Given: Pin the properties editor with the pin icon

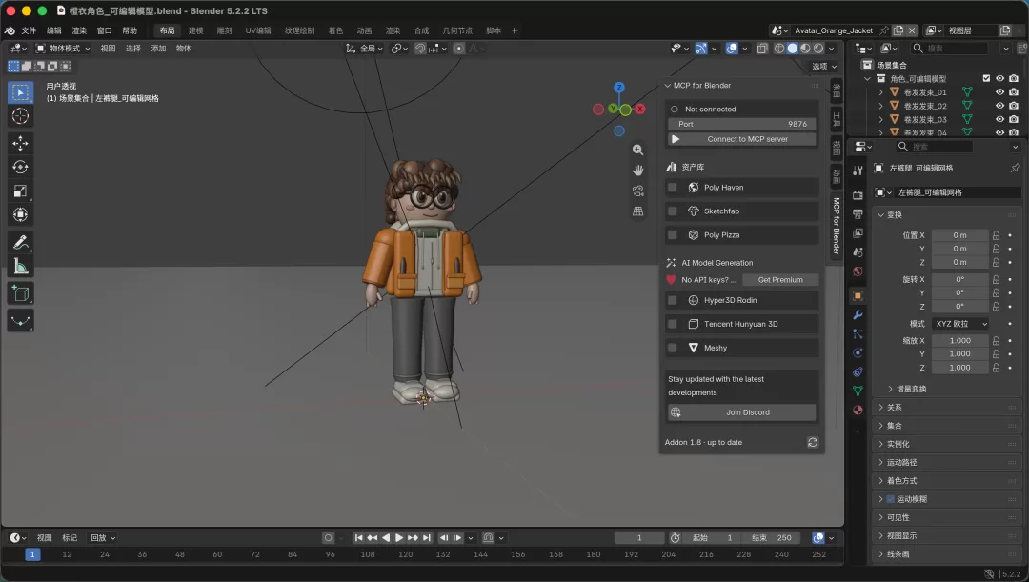Looking at the screenshot, I should click(1016, 168).
